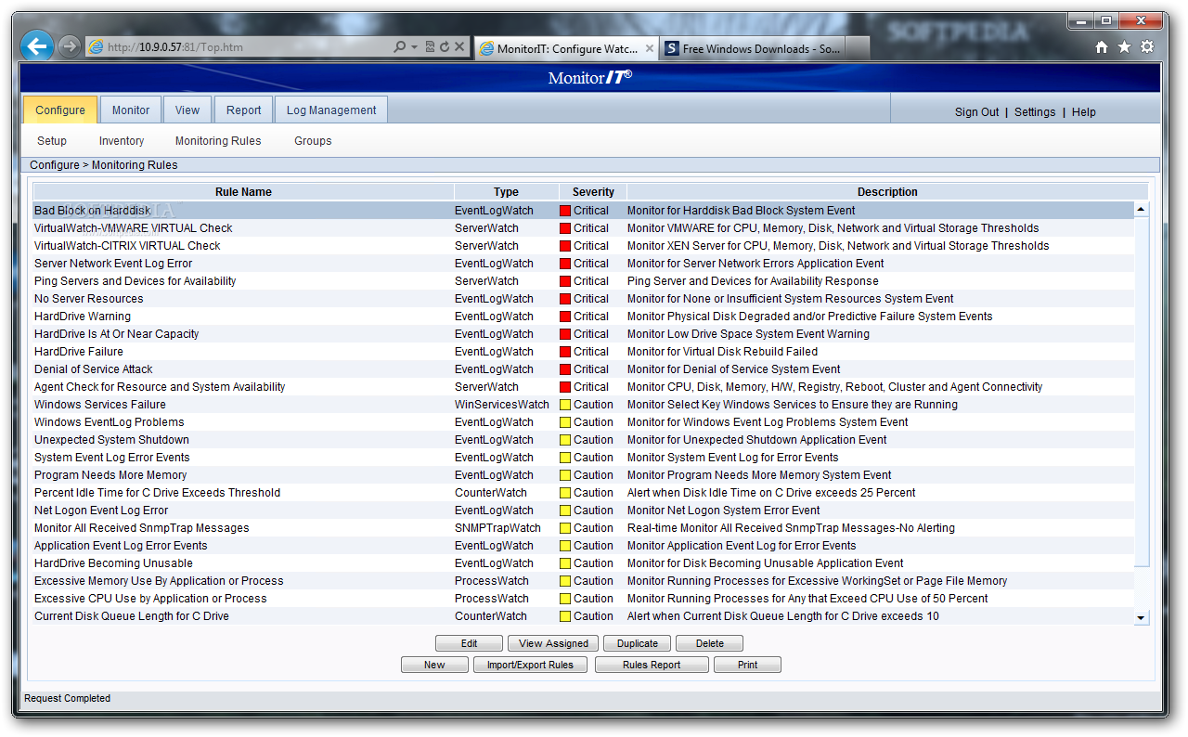Open the address bar search dropdown arrow
This screenshot has width=1188, height=737.
(x=412, y=46)
